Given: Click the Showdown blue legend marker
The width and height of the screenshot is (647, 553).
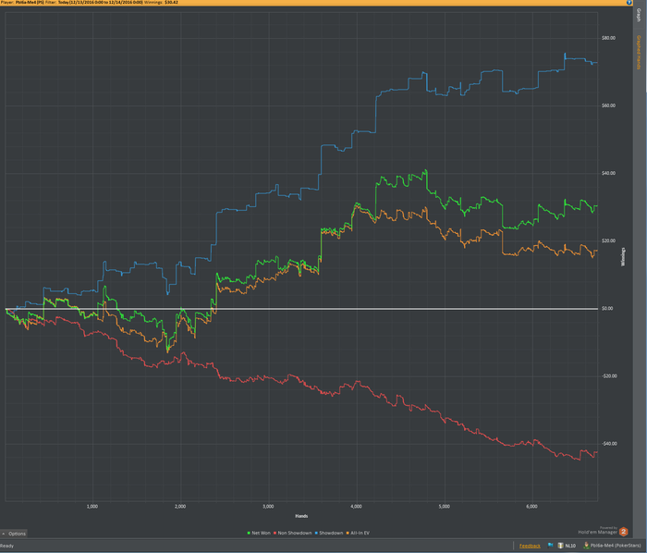Looking at the screenshot, I should pos(316,534).
